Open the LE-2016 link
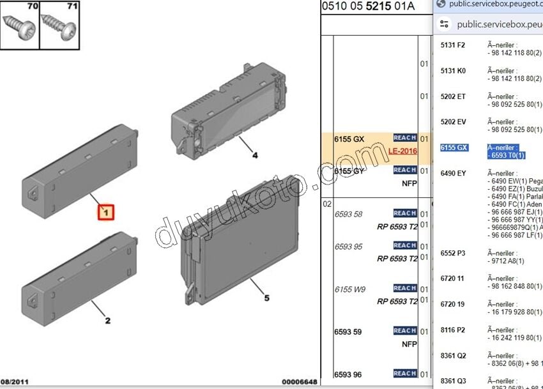 pyautogui.click(x=402, y=151)
